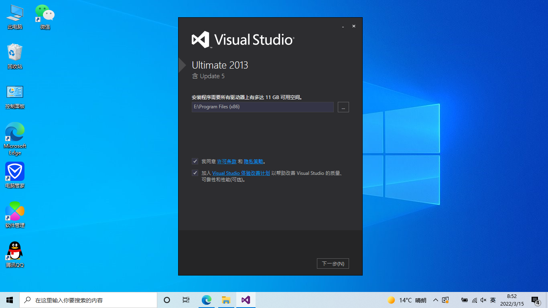Open the Visual Studio 体验改善计划 link
Image resolution: width=548 pixels, height=308 pixels.
(241, 173)
